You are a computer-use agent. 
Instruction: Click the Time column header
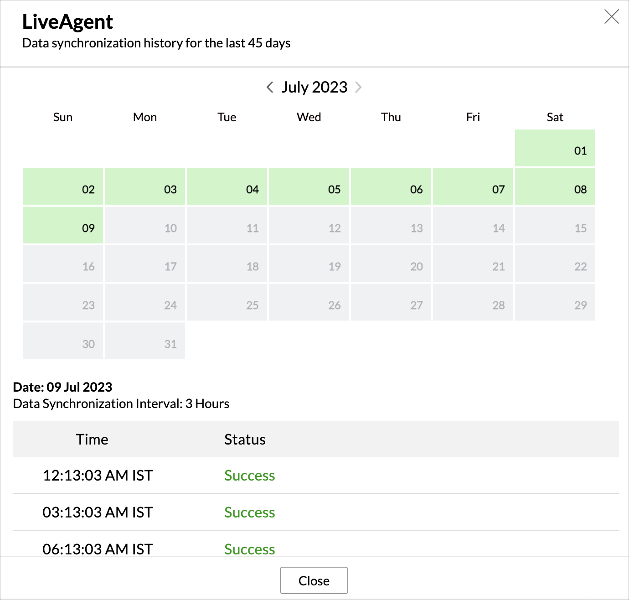click(x=92, y=440)
